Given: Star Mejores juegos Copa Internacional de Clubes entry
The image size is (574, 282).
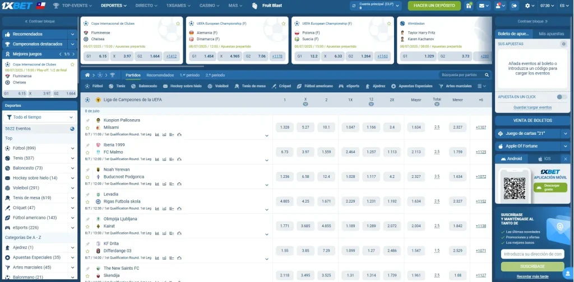Looking at the screenshot, I should 72,64.
